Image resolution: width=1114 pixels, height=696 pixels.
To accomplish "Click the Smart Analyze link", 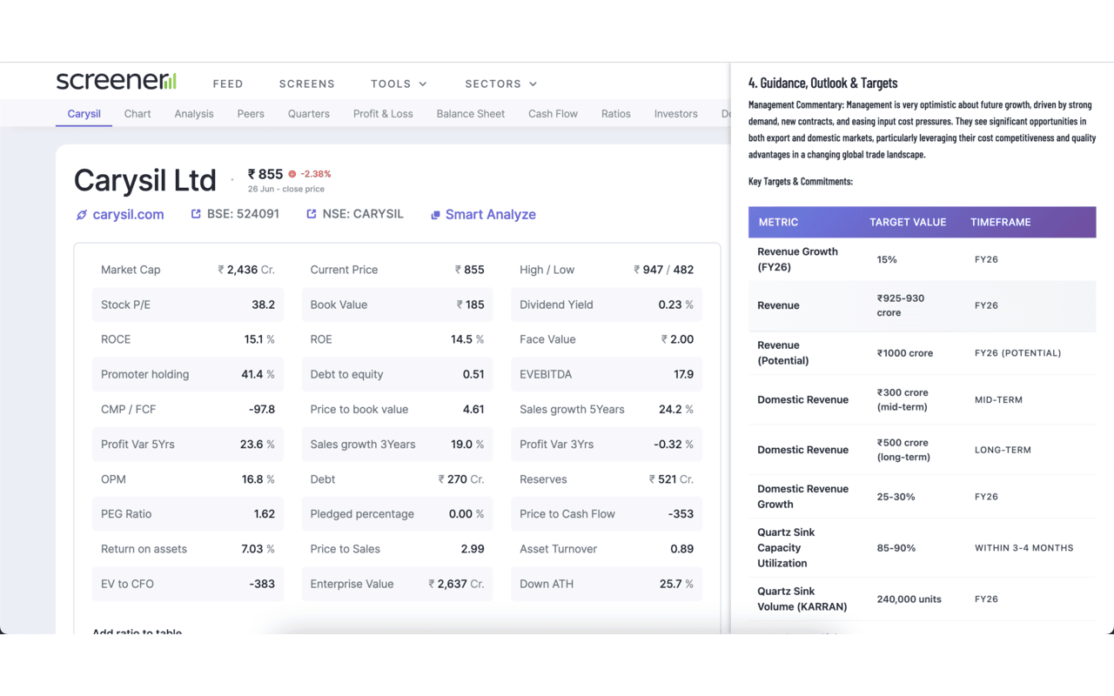I will click(490, 215).
